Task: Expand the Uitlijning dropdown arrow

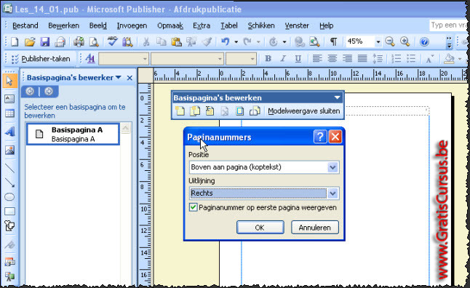Action: (x=332, y=193)
